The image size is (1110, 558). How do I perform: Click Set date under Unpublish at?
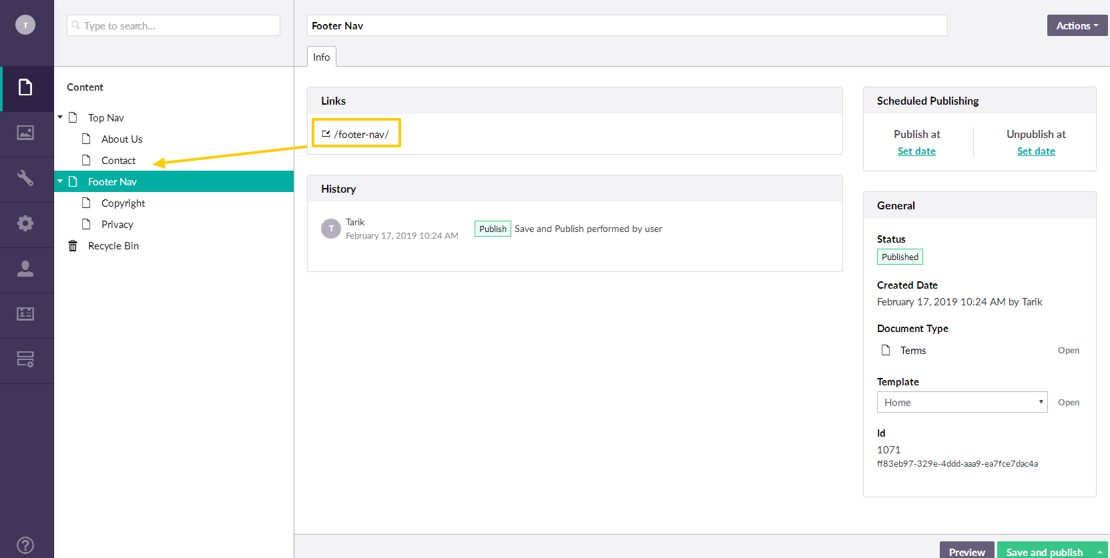pyautogui.click(x=1036, y=151)
